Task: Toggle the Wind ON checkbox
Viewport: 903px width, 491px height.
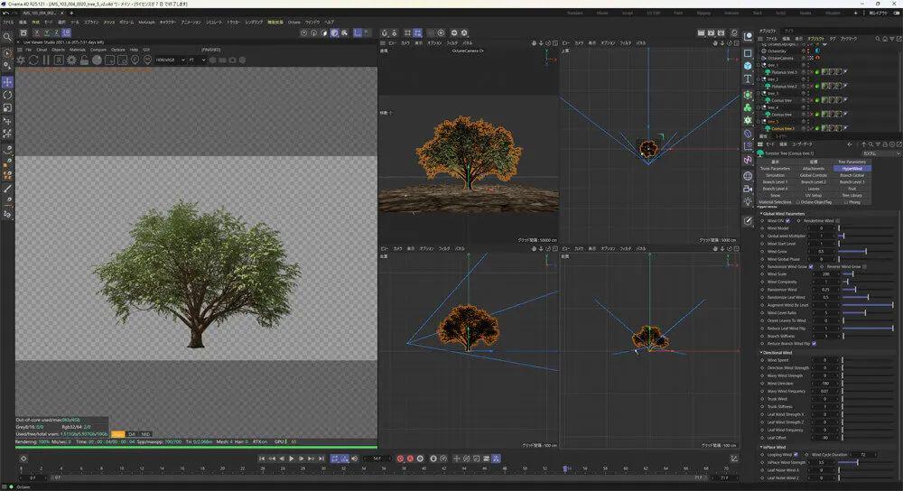Action: point(788,220)
